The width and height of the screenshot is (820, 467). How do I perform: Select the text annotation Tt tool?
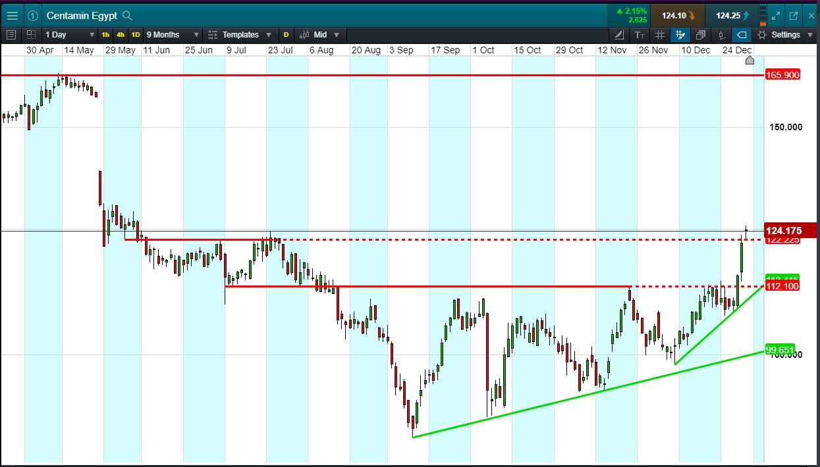640,35
